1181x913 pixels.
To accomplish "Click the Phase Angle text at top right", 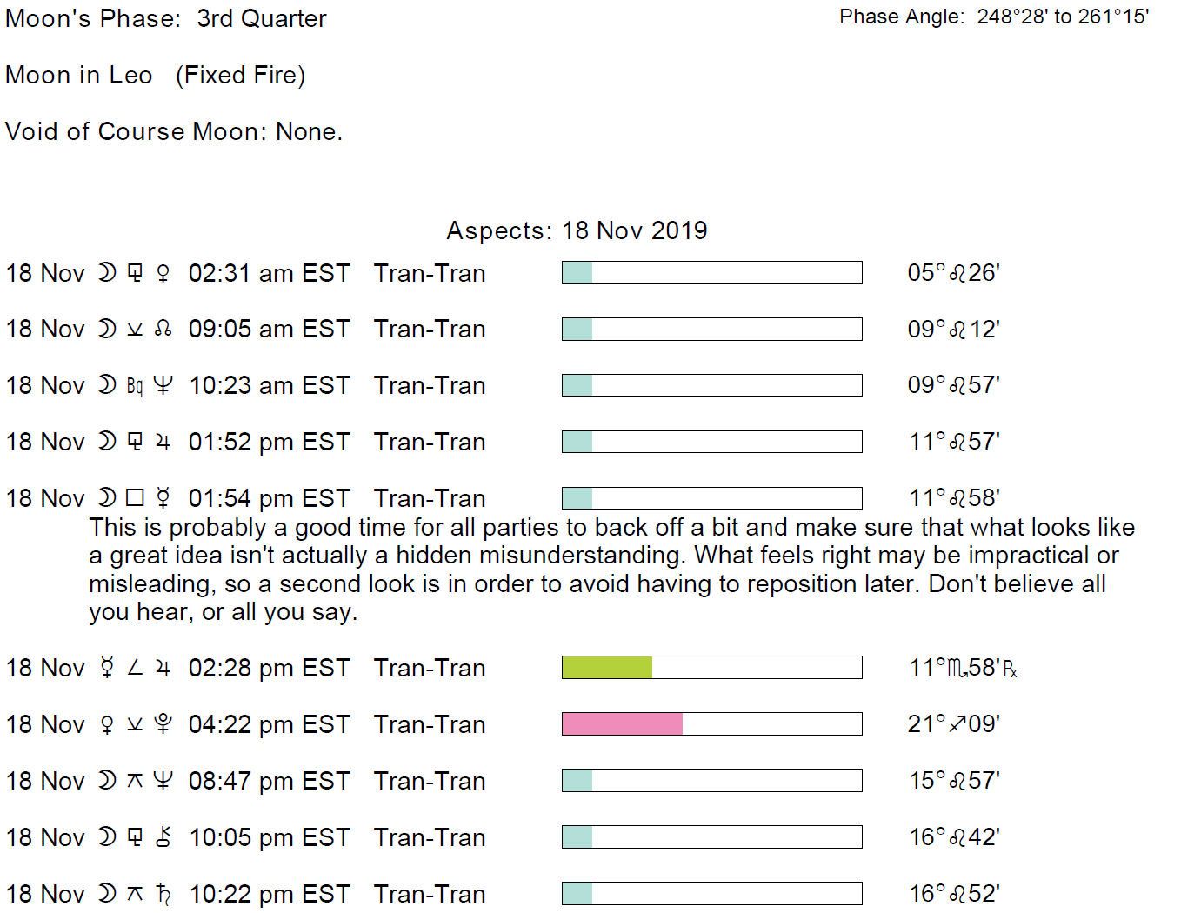I will tap(994, 17).
